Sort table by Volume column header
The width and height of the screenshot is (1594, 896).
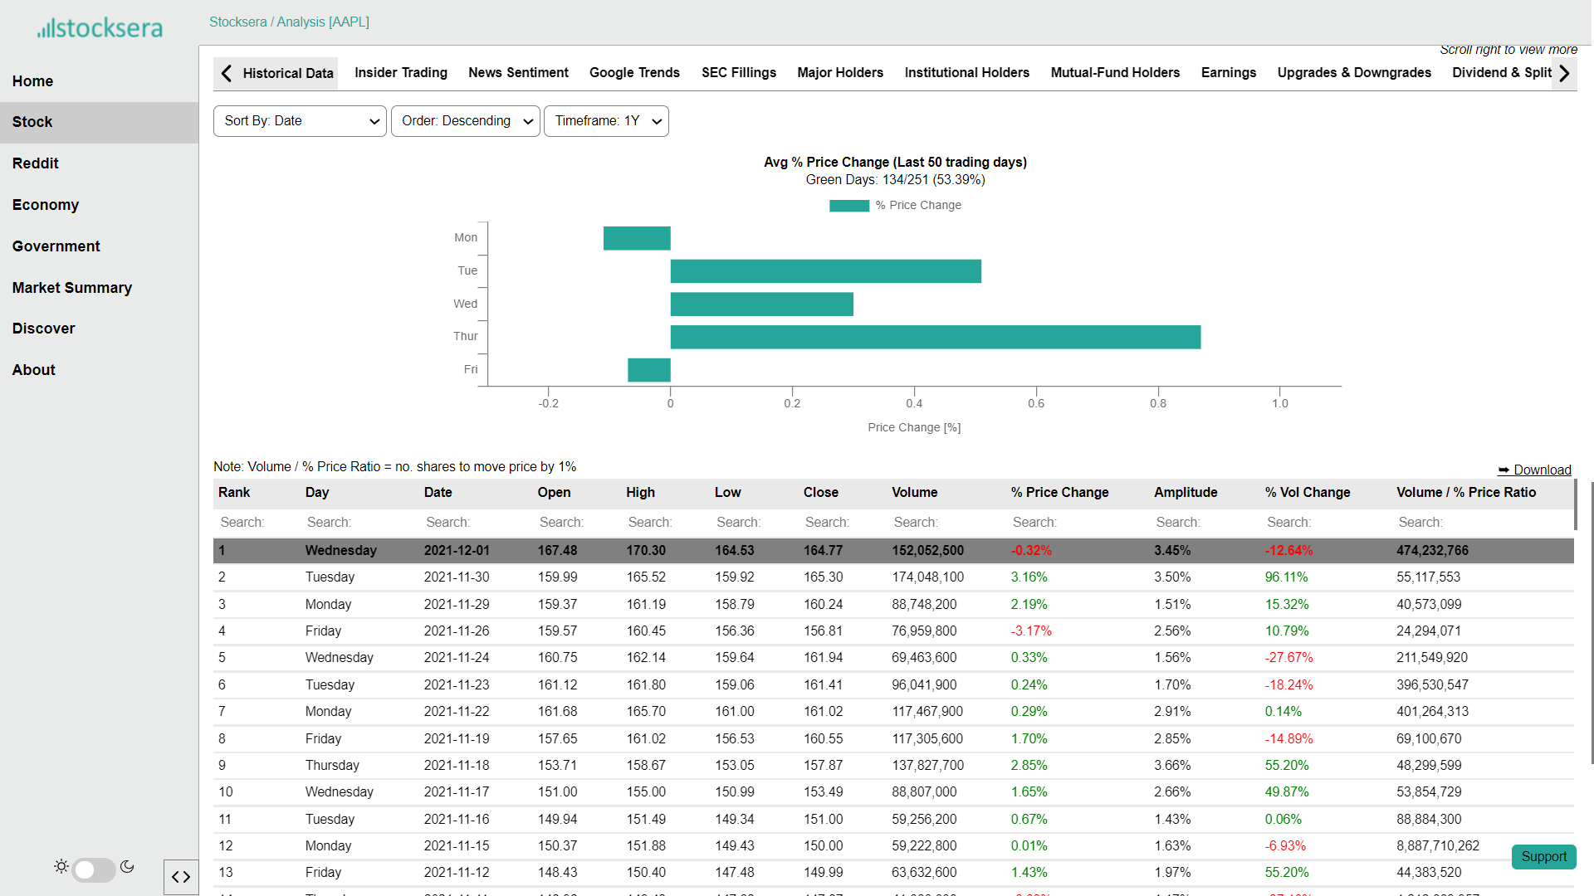click(915, 492)
